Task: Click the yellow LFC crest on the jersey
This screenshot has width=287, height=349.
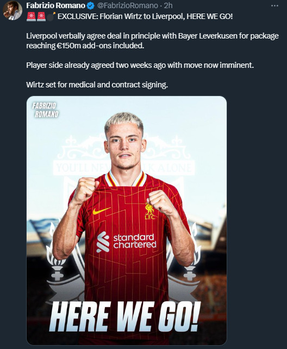Action: click(x=149, y=211)
